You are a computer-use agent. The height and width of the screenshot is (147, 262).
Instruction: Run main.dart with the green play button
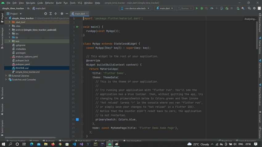pos(197,8)
